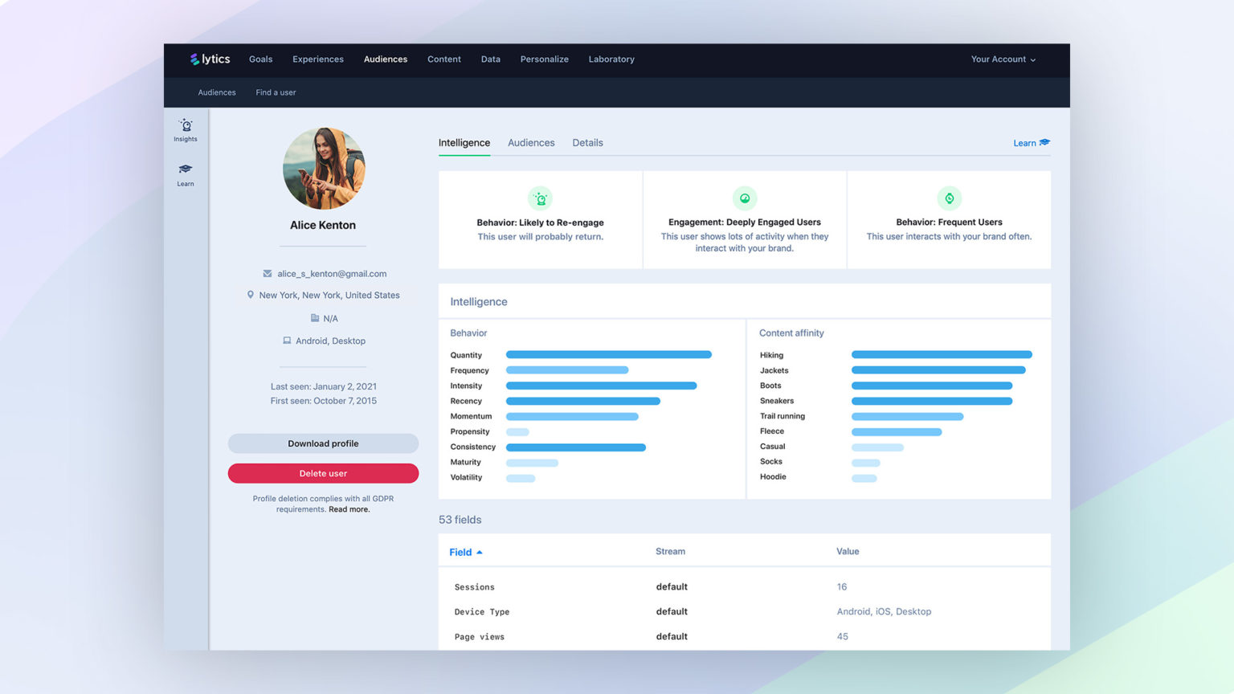Click the laptop icon beside Android, Desktop
The image size is (1234, 694).
click(x=287, y=341)
